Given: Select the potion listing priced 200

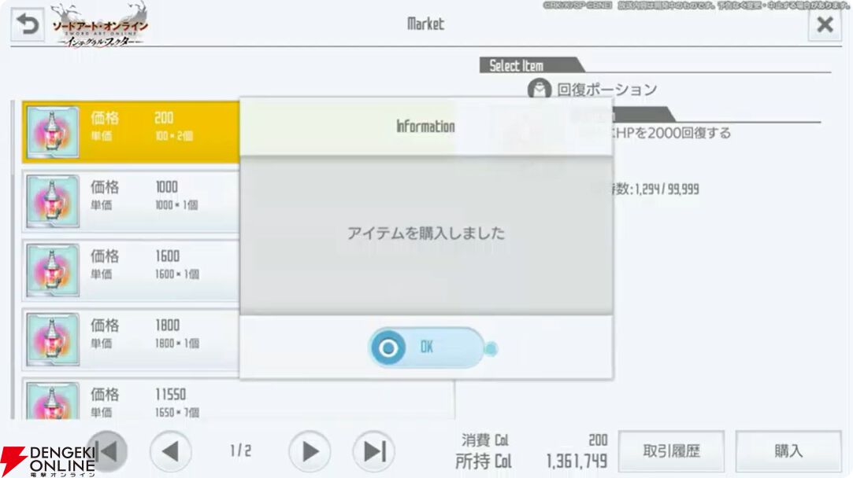Looking at the screenshot, I should (x=131, y=132).
